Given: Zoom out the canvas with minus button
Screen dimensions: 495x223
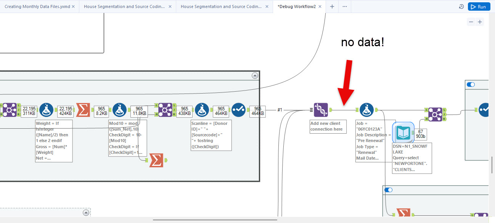Looking at the screenshot, I should tap(471, 22).
